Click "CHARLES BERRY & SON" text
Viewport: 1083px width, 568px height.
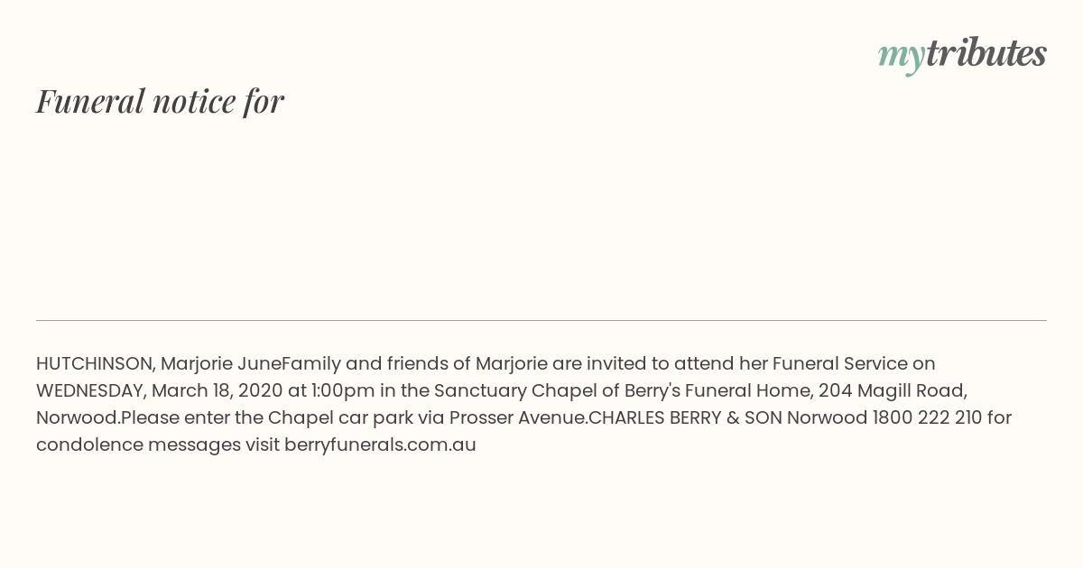click(685, 417)
